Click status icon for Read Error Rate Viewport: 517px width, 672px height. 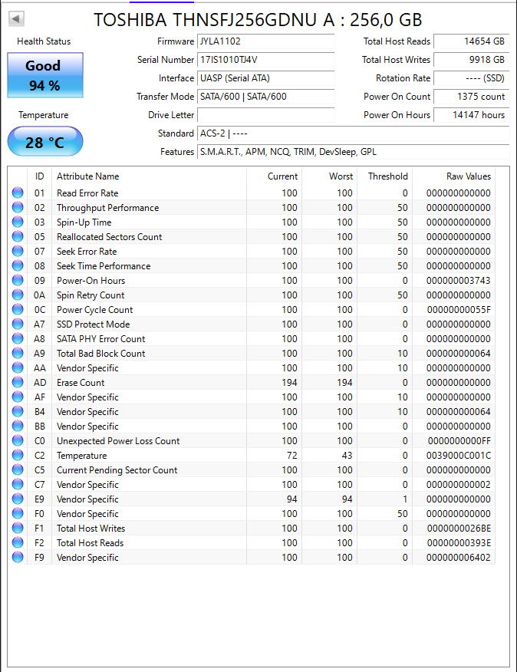(18, 193)
